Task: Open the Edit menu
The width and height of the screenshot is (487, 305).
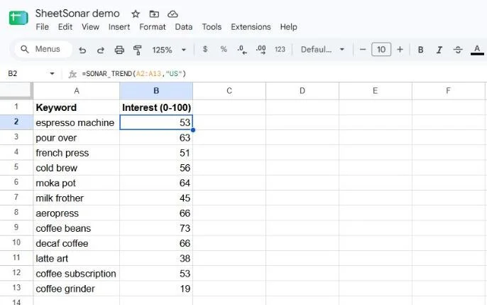Action: 65,27
